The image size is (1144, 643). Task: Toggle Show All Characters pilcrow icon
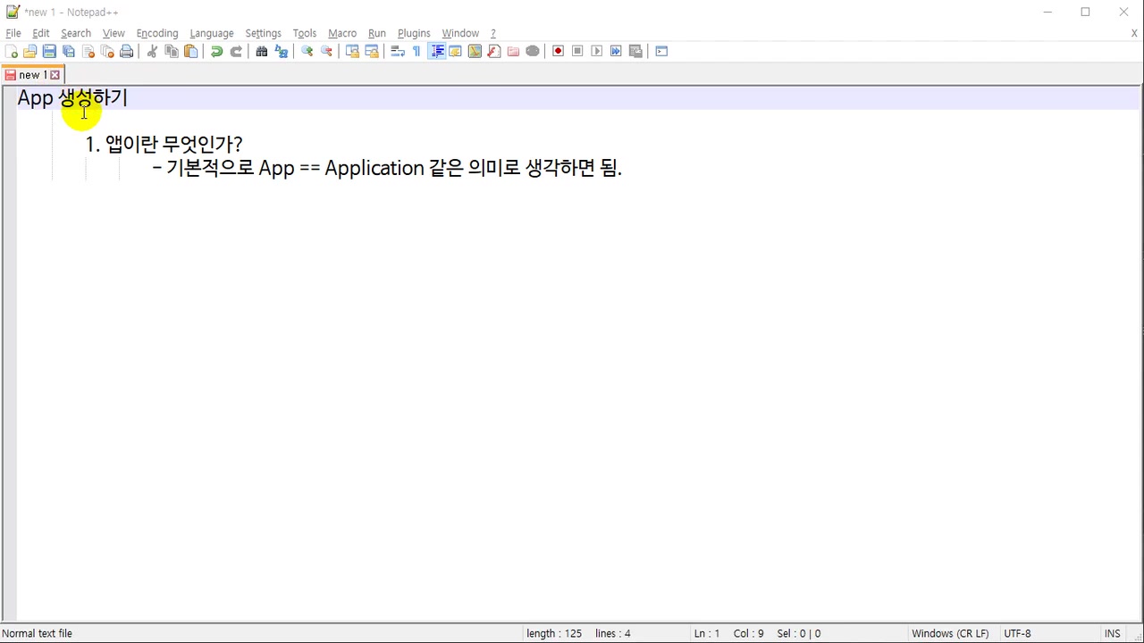click(416, 52)
